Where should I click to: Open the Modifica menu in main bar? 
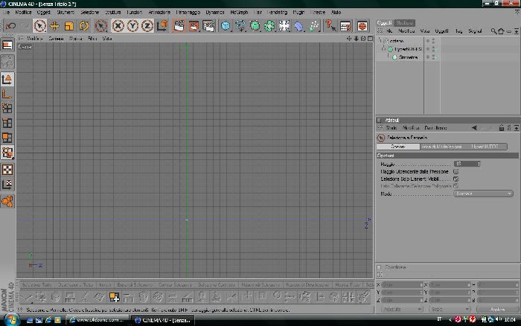[x=23, y=13]
